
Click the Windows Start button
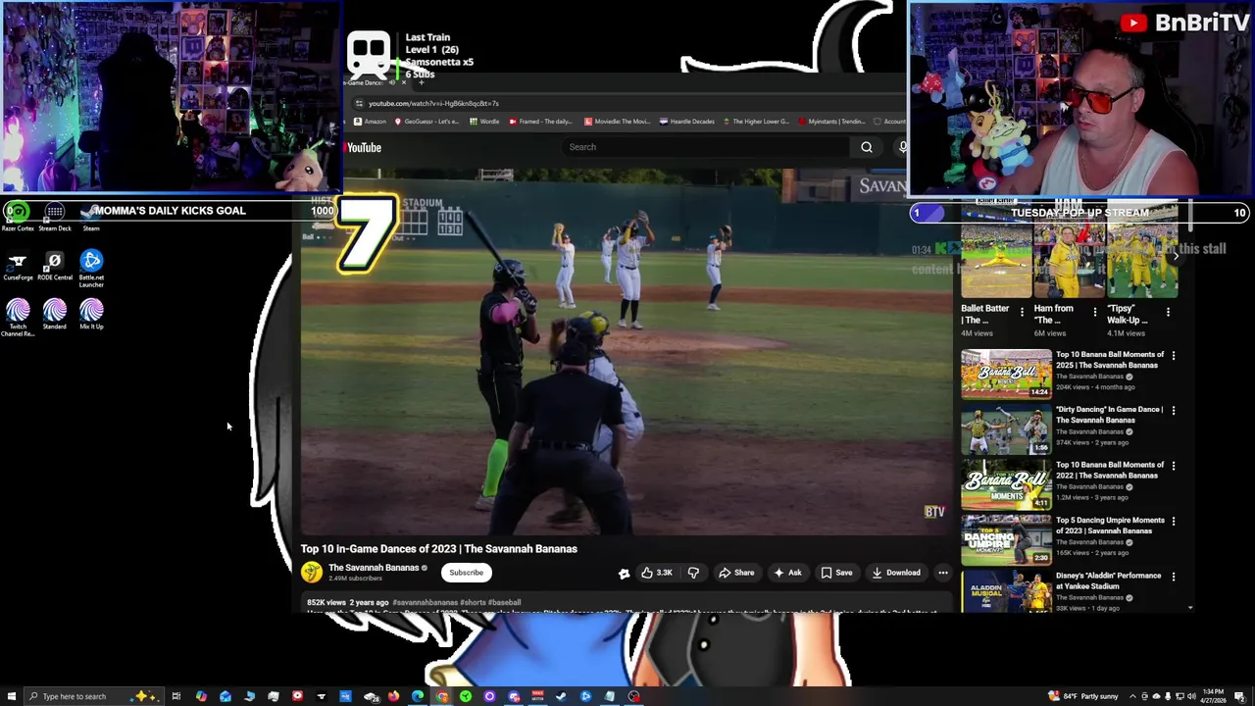tap(11, 696)
